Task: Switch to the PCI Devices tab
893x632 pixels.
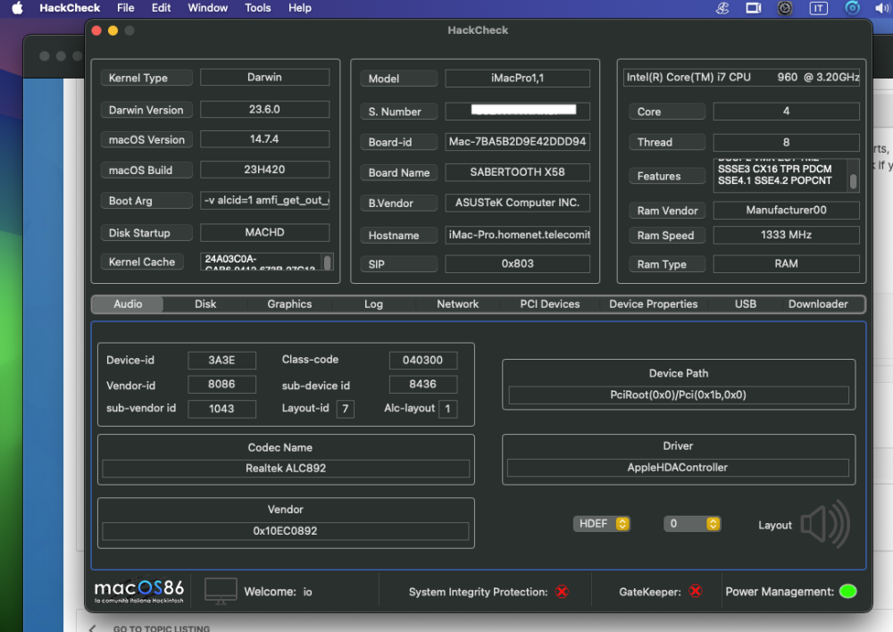Action: pos(549,304)
